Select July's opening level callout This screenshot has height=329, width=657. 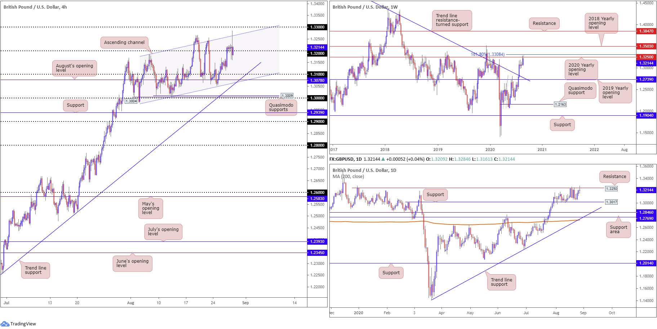pos(163,232)
